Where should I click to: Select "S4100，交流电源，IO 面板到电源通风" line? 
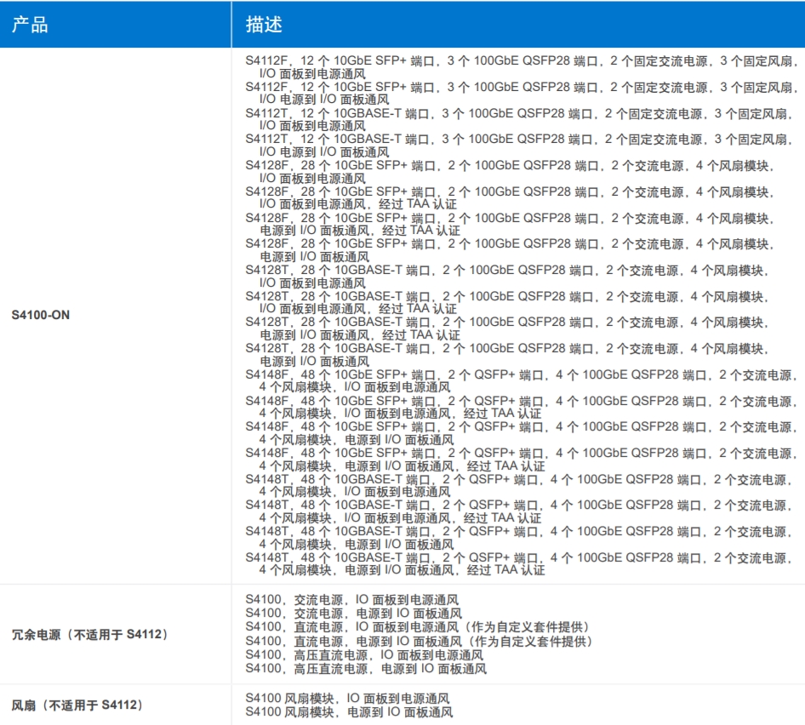coord(353,599)
